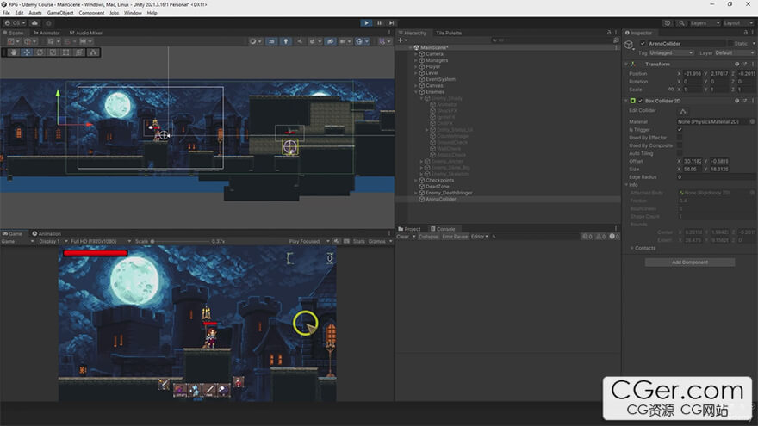Screen dimensions: 758x426
Task: Expand the Checkpoints object in Hierarchy
Action: tap(416, 180)
